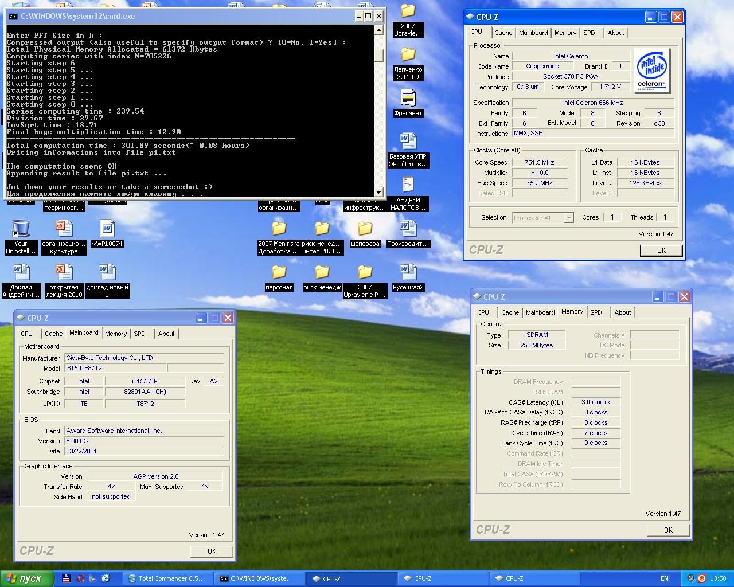
Task: Click the Code Name Coppermine field
Action: (542, 66)
